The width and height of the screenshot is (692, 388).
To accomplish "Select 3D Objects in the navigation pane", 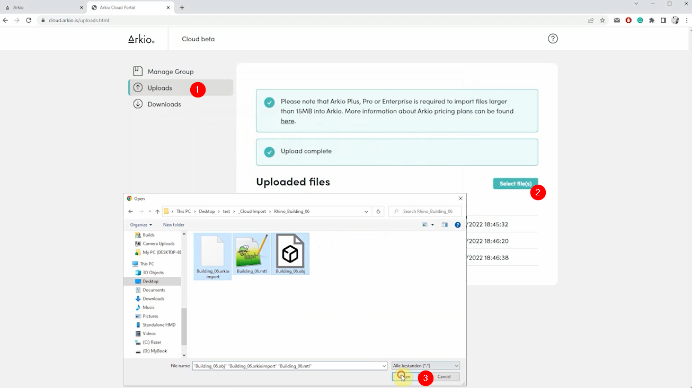I will tap(153, 273).
